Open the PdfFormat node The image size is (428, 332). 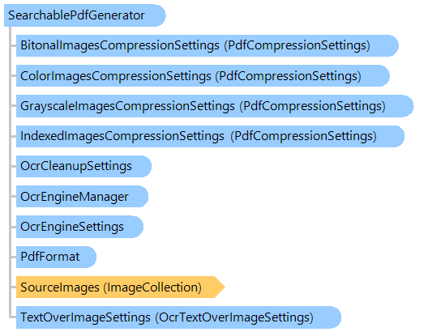pos(56,257)
